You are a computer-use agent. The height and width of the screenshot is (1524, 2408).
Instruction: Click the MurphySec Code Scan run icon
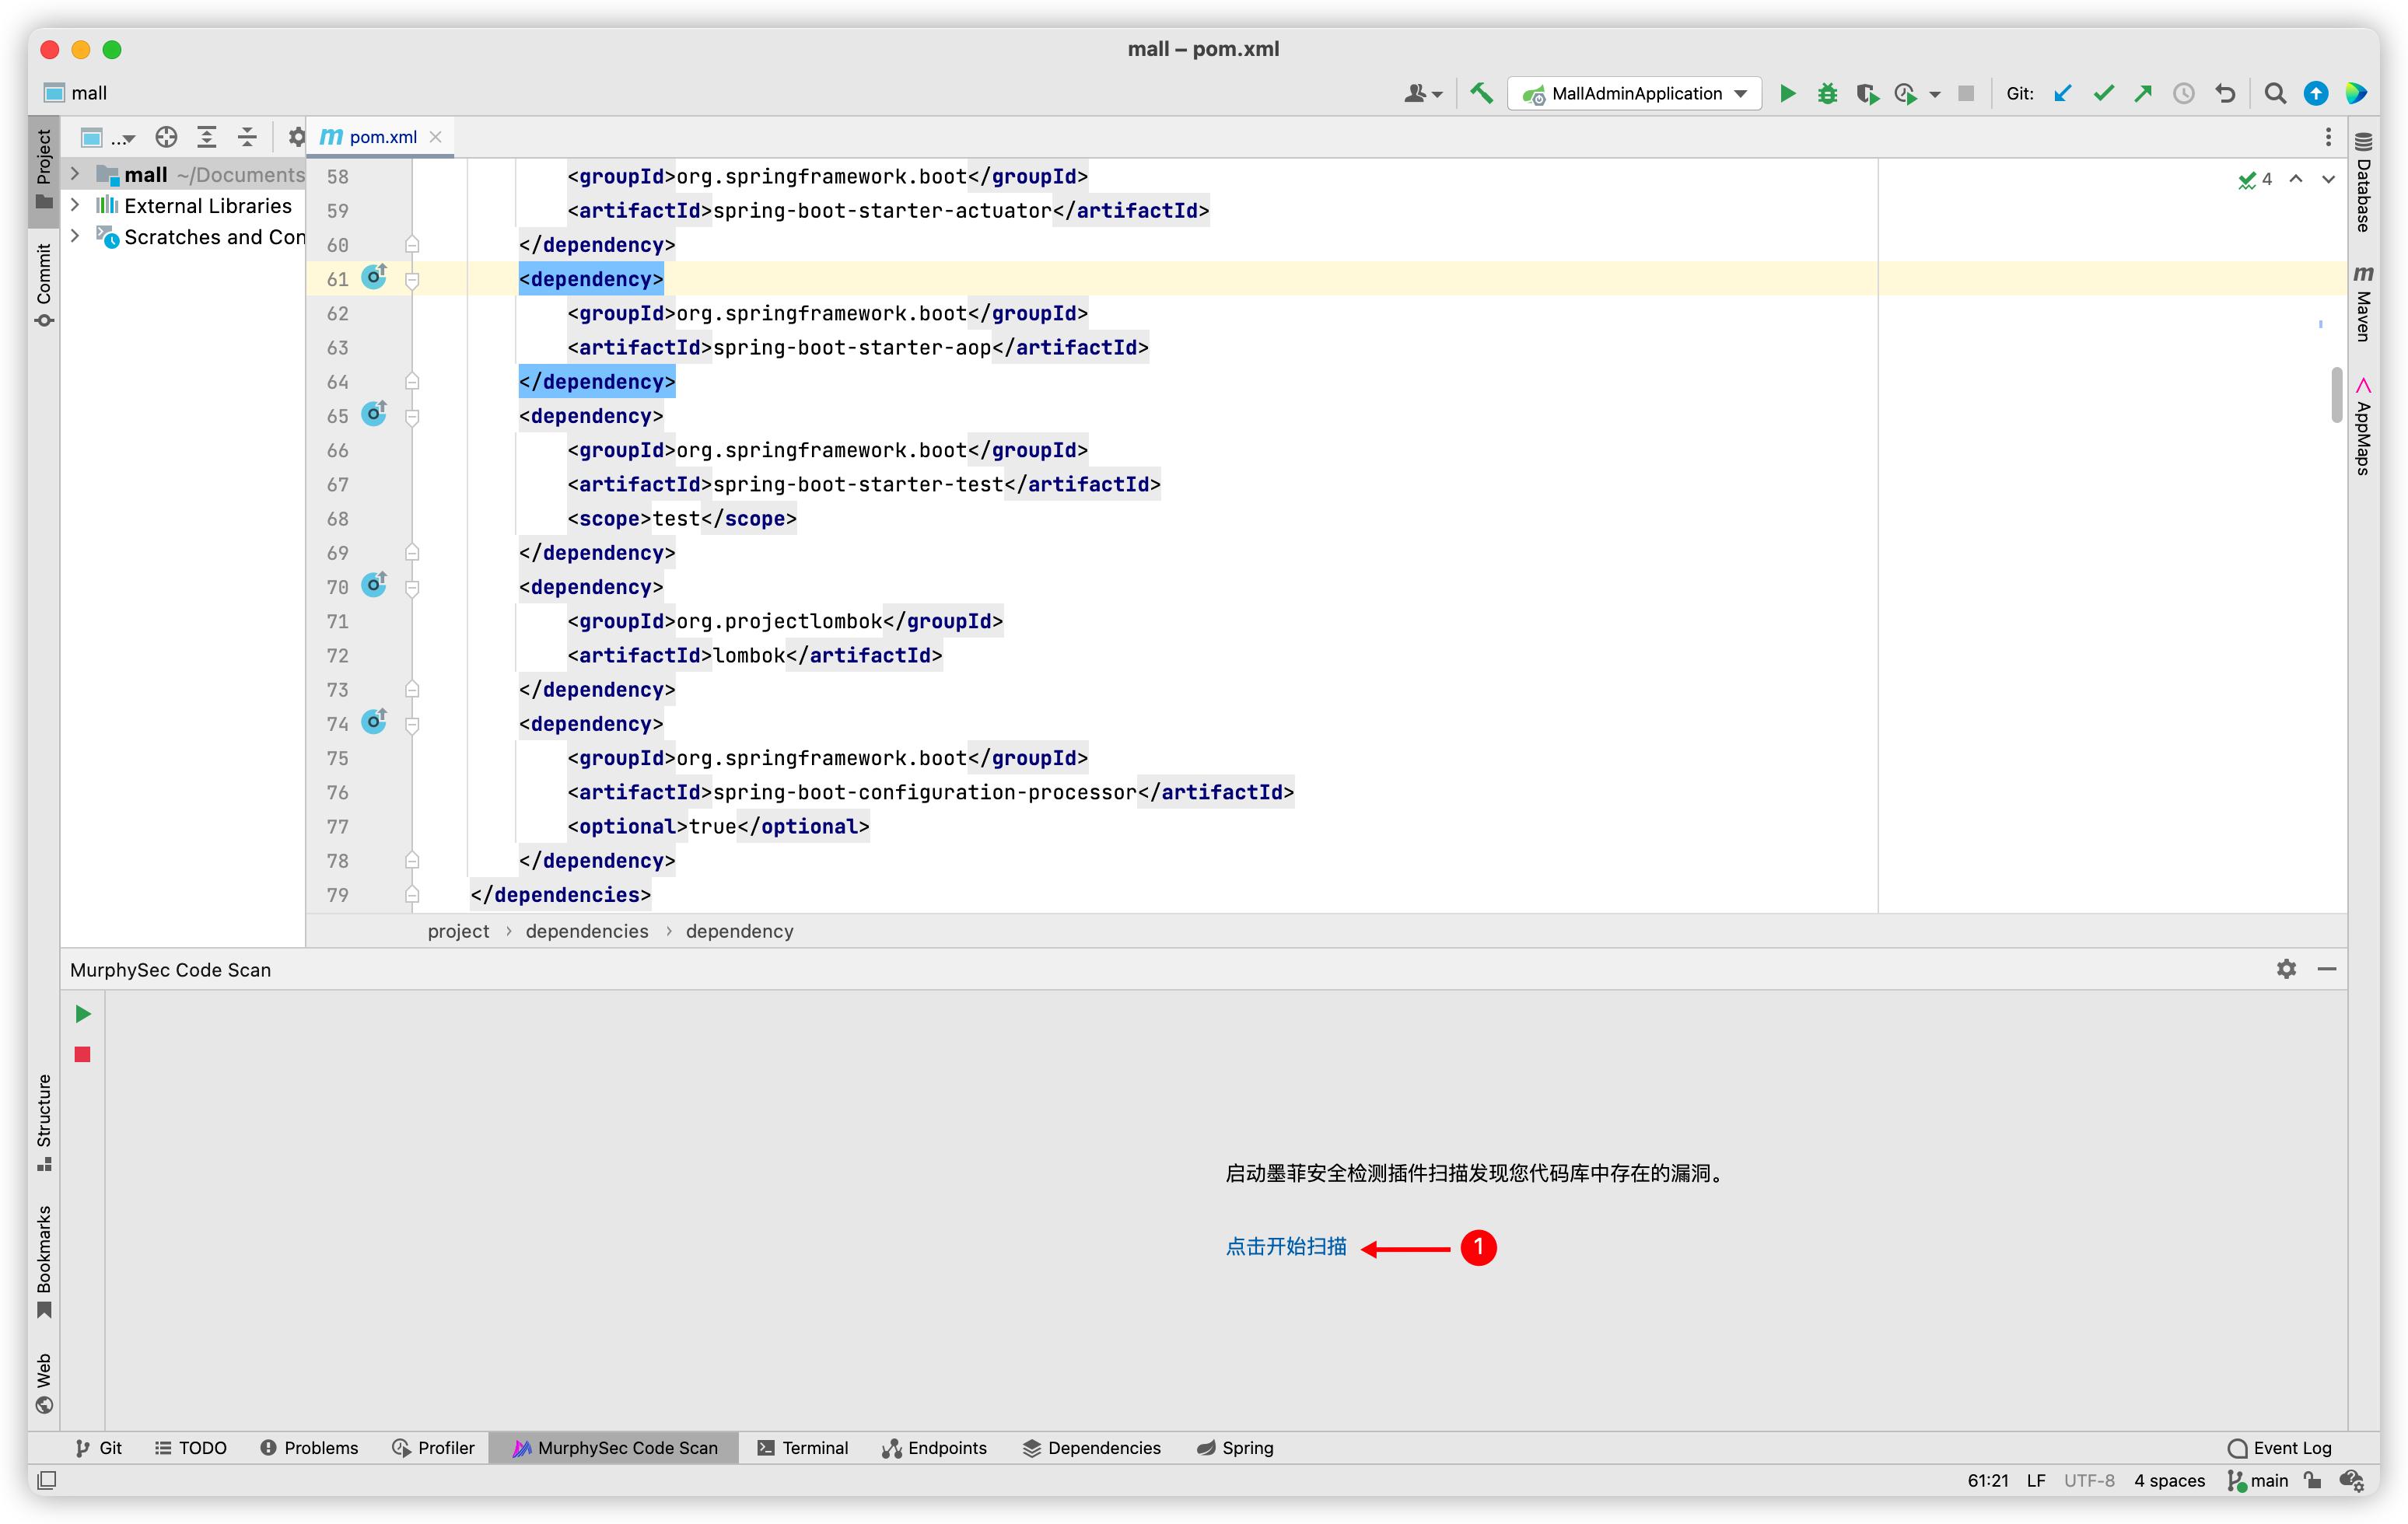click(82, 1014)
